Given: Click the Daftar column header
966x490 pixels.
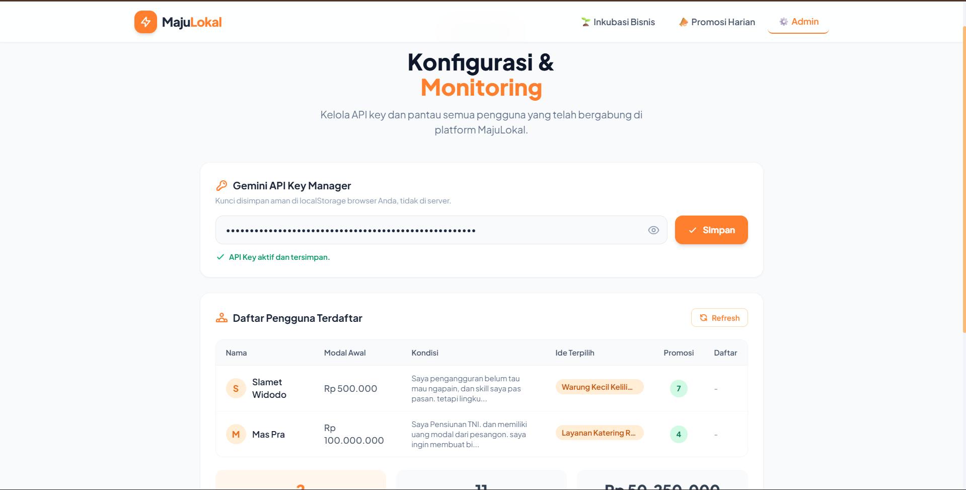Looking at the screenshot, I should (725, 353).
